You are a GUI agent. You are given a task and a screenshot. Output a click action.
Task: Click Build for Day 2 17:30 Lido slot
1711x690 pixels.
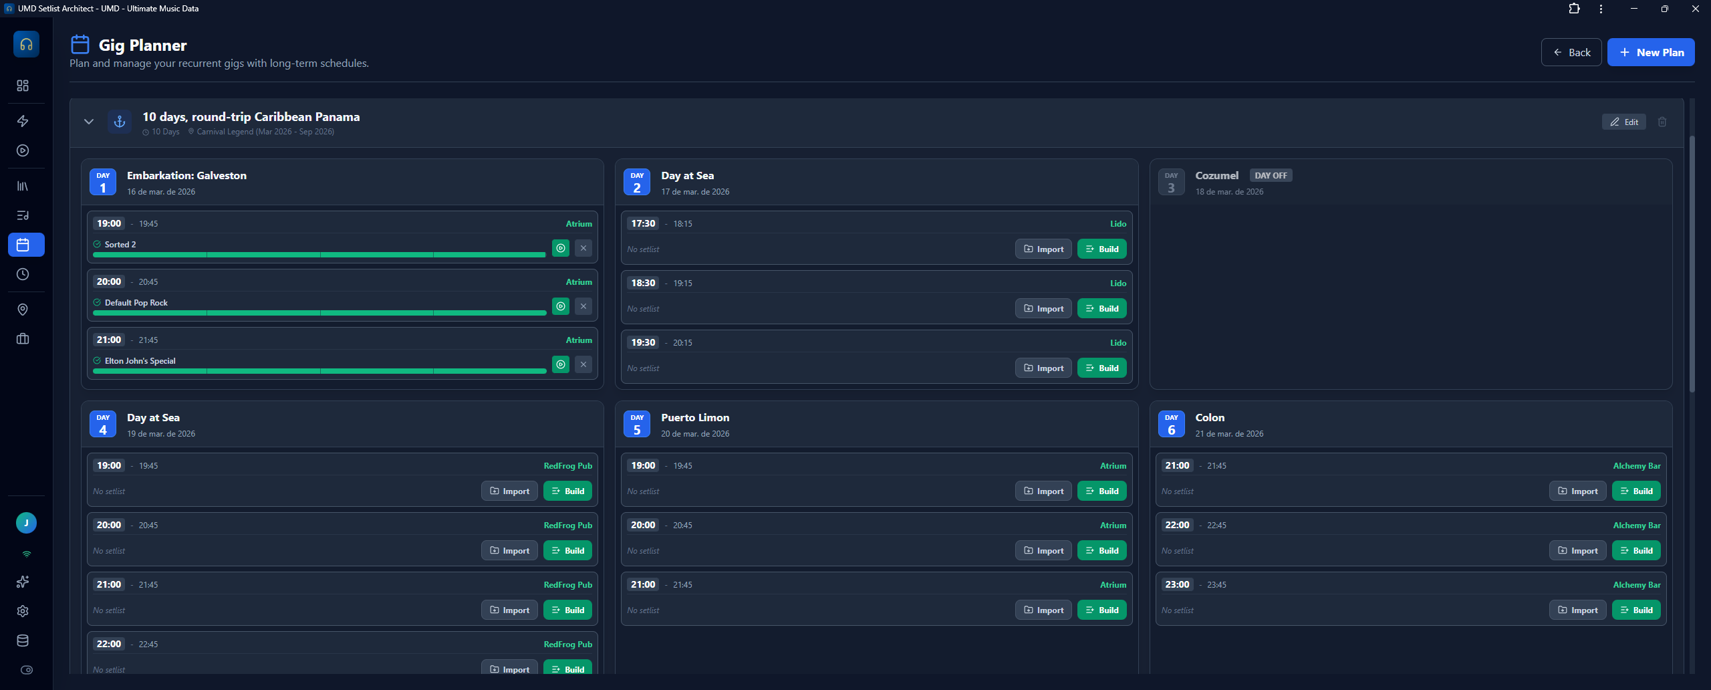(1101, 249)
